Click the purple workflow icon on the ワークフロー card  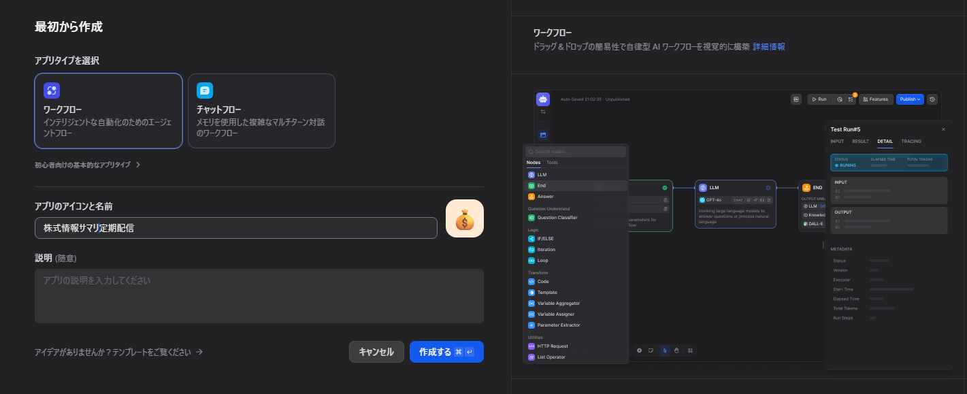(x=52, y=91)
